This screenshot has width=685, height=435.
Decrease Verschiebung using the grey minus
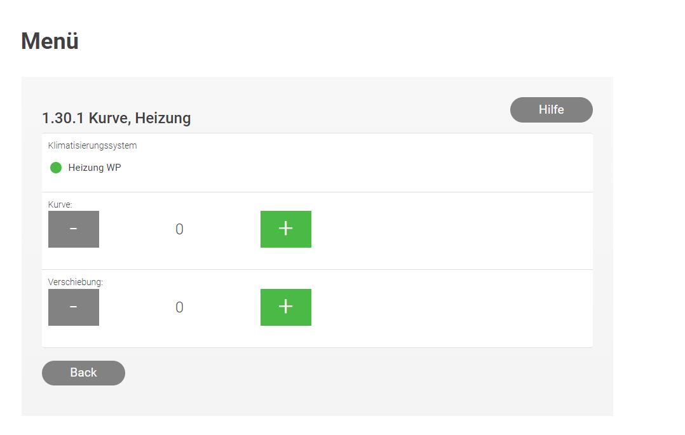point(74,307)
